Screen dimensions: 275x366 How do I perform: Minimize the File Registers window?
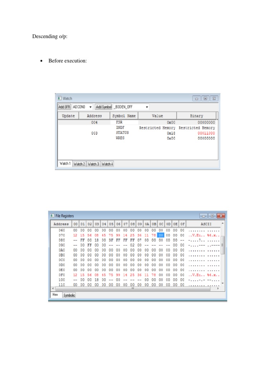point(203,216)
